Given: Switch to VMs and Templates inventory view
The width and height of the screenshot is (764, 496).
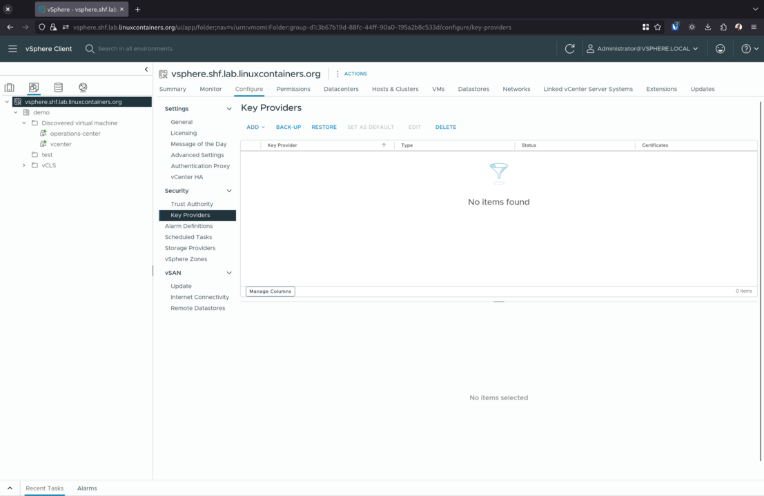Looking at the screenshot, I should pyautogui.click(x=34, y=87).
